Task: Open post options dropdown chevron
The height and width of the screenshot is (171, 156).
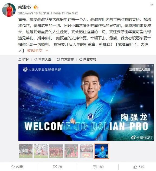Action: (152, 5)
